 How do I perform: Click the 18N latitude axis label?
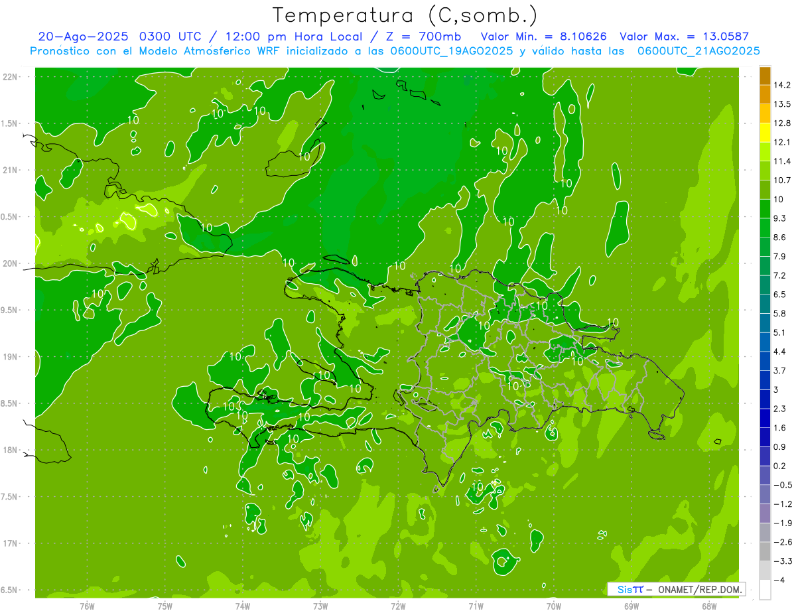[x=11, y=450]
